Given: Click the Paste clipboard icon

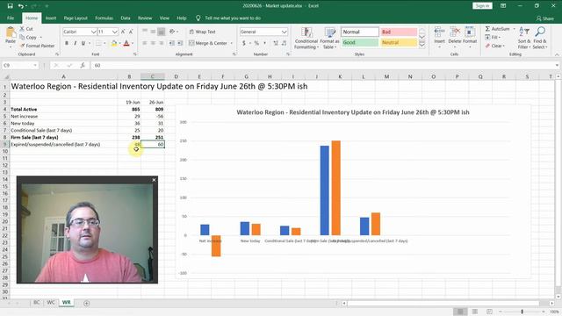Looking at the screenshot, I should (x=11, y=32).
